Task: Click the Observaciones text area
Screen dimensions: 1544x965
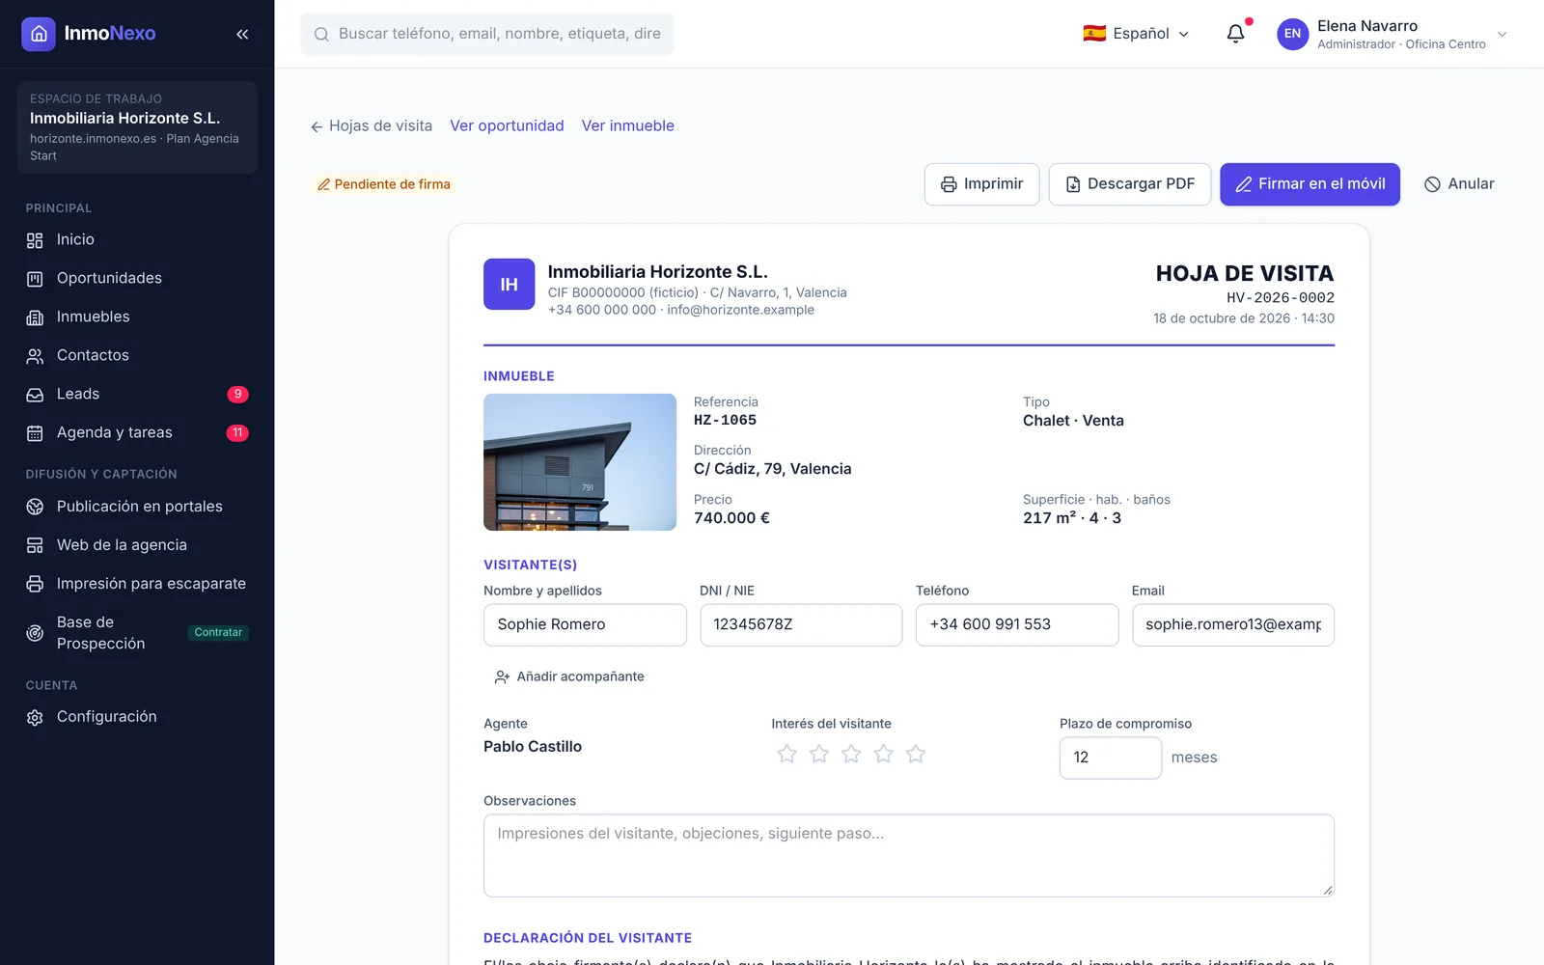Action: (909, 856)
